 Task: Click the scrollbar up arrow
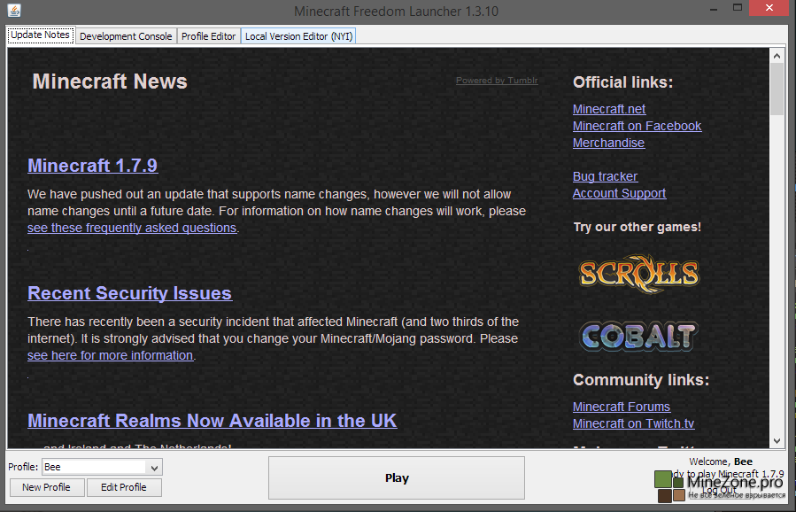click(777, 55)
